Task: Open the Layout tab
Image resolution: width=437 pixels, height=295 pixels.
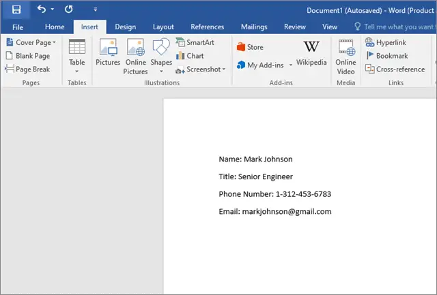Action: [163, 27]
